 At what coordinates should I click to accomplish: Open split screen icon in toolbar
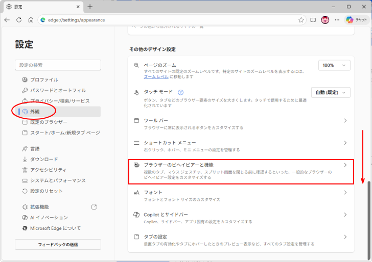(x=313, y=20)
